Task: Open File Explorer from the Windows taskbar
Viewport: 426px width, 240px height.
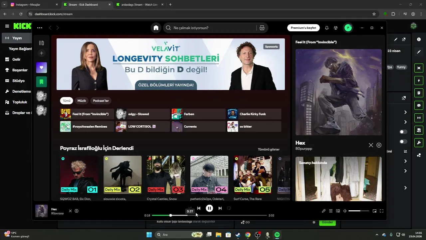Action: [x=218, y=235]
